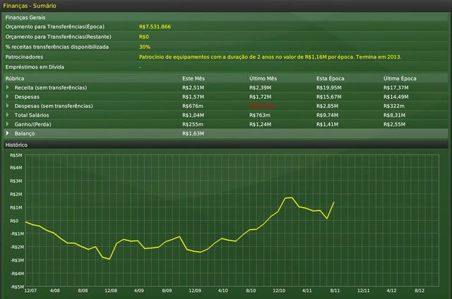452x299 pixels.
Task: Click the remaining budget value R$0
Action: (144, 37)
